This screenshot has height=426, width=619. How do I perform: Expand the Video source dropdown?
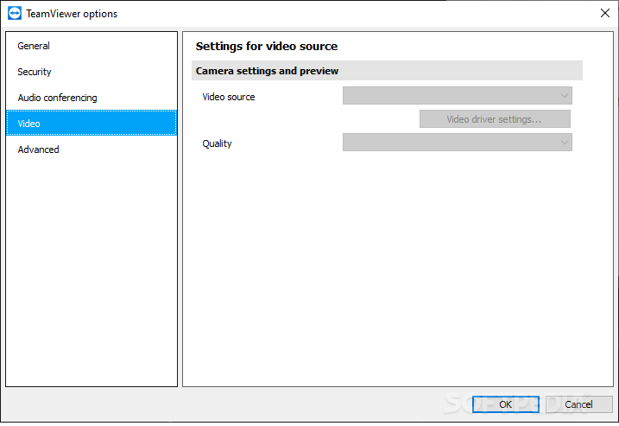point(458,96)
